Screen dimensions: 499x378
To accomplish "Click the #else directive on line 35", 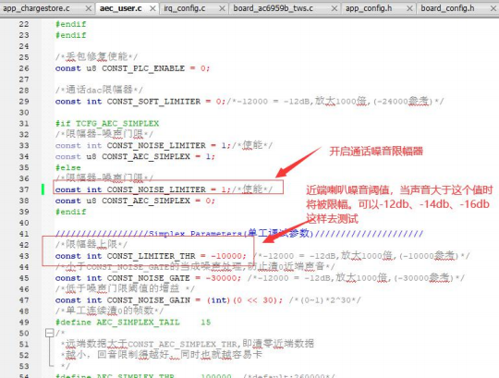I will pos(68,167).
